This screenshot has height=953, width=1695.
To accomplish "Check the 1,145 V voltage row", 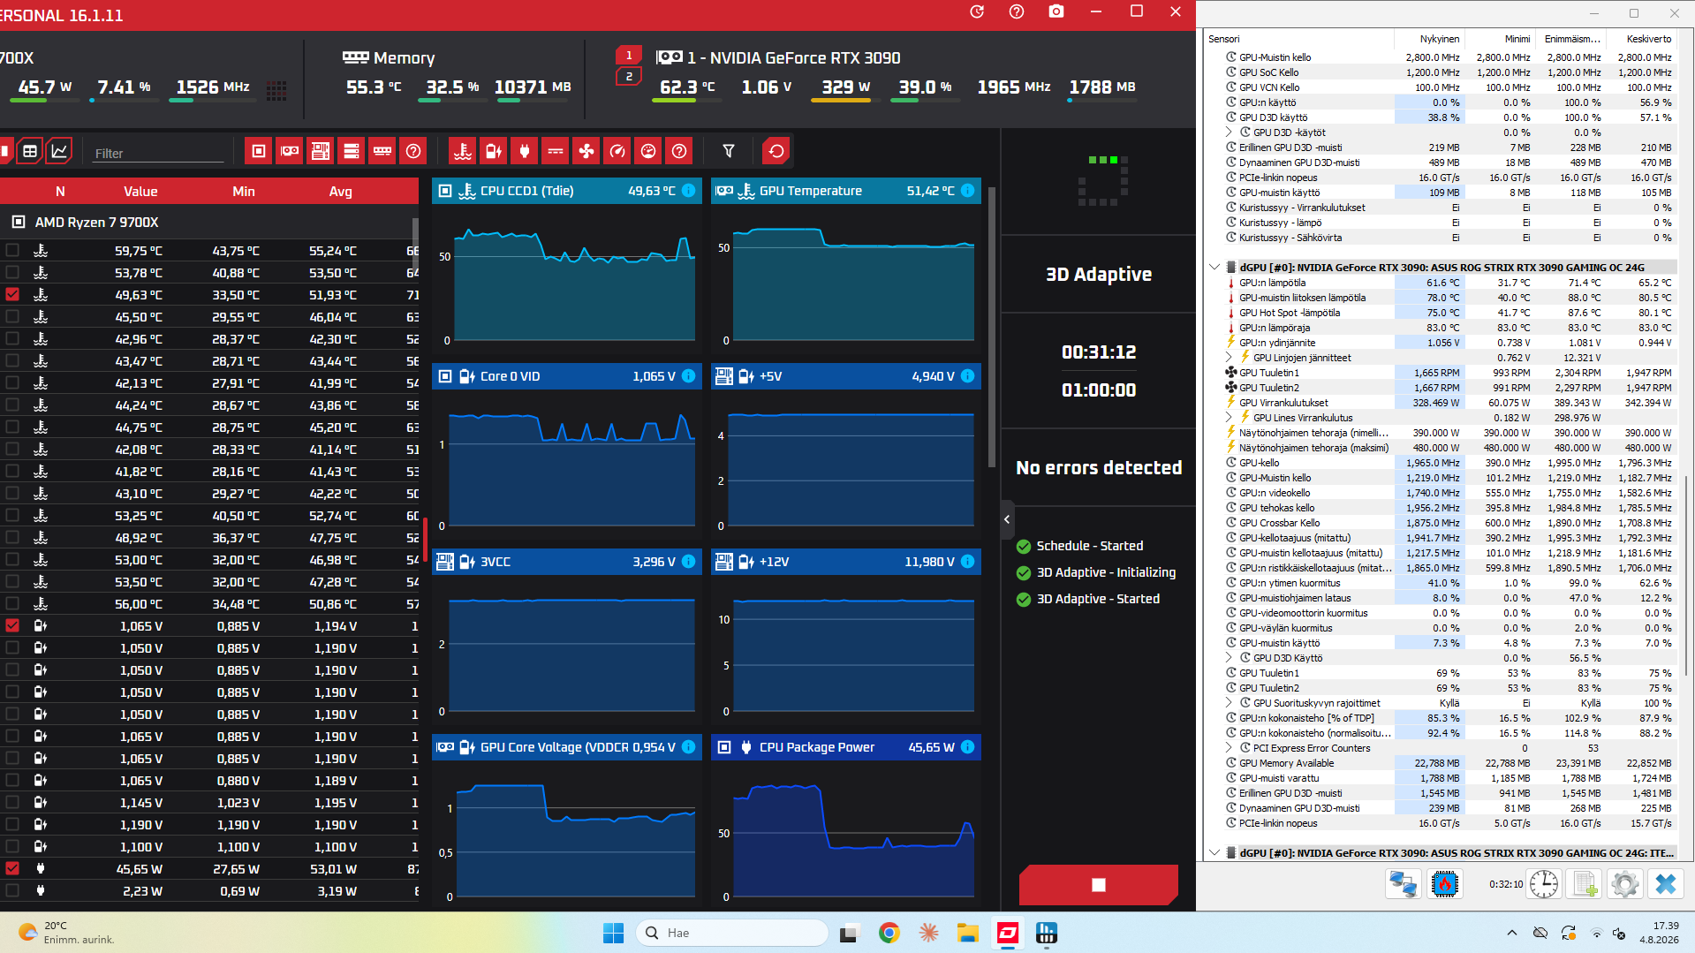I will tap(12, 803).
